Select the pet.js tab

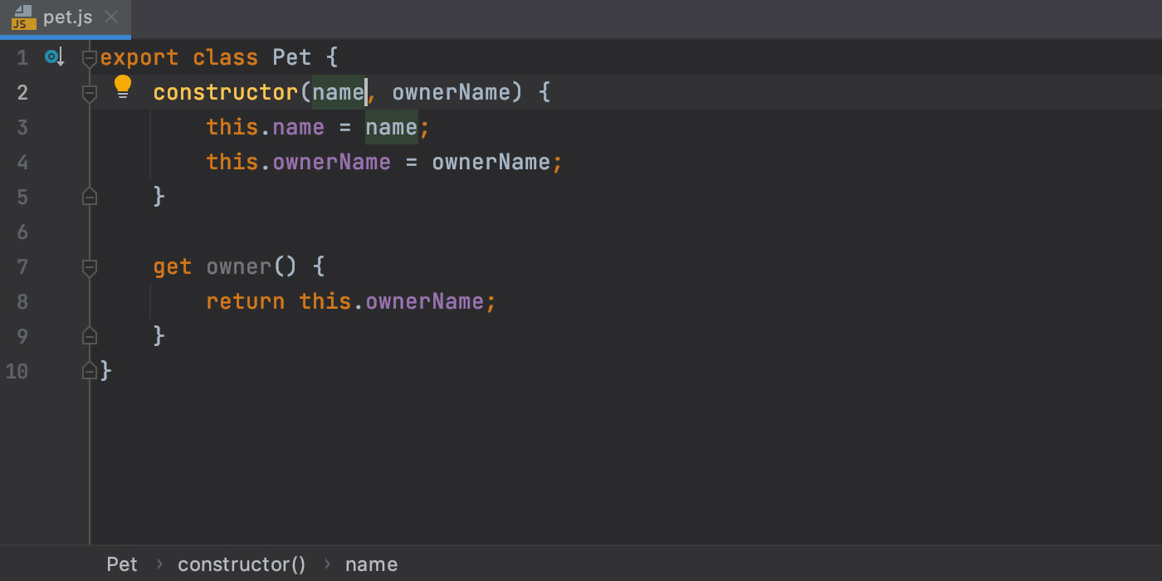coord(67,17)
